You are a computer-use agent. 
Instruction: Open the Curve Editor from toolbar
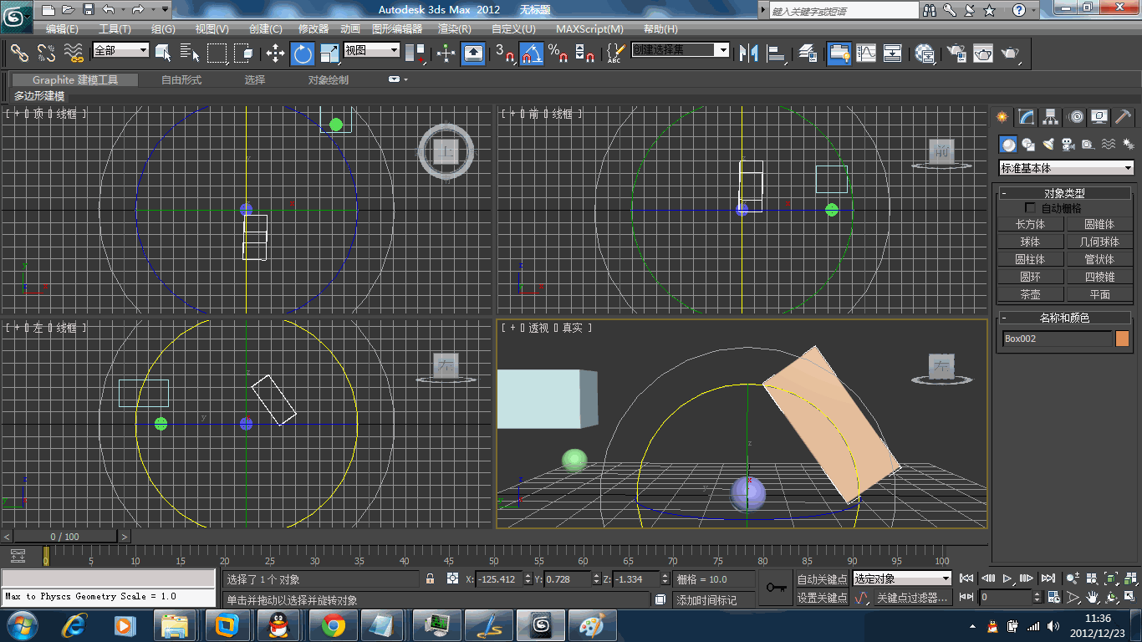tap(866, 54)
